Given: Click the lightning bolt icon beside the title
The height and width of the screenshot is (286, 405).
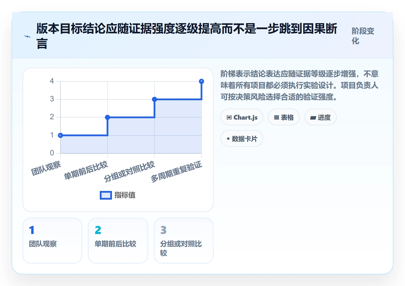Looking at the screenshot, I should click(x=27, y=37).
